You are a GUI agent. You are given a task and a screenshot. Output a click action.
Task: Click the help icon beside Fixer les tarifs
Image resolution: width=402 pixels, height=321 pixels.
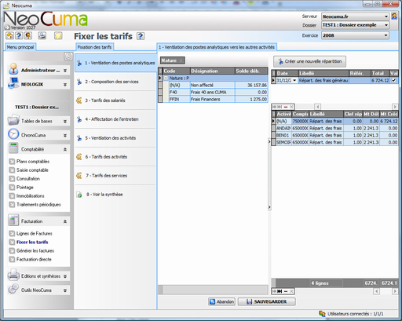click(141, 36)
